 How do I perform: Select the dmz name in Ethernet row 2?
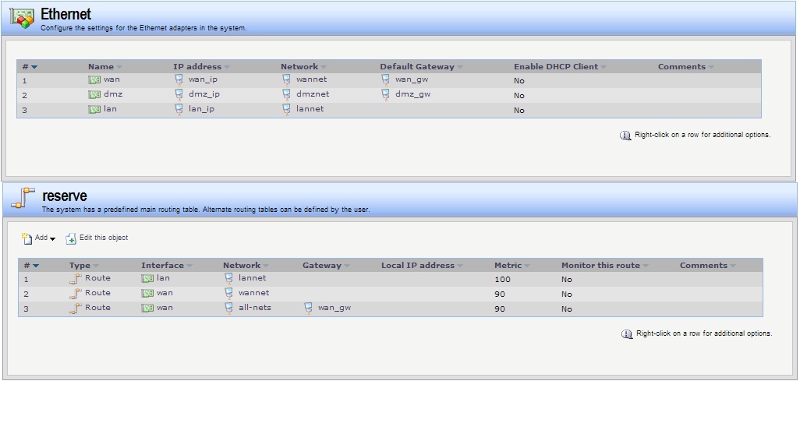(x=113, y=94)
